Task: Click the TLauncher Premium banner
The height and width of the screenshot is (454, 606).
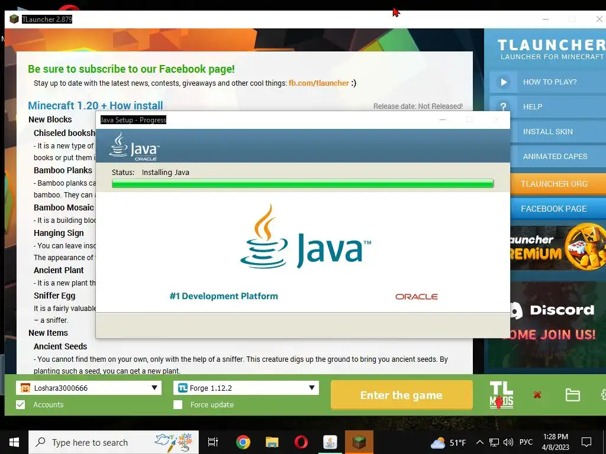Action: 558,247
